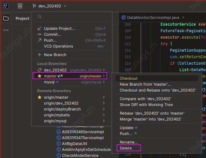Expand the local mysql branch submenu chevron

click(104, 82)
